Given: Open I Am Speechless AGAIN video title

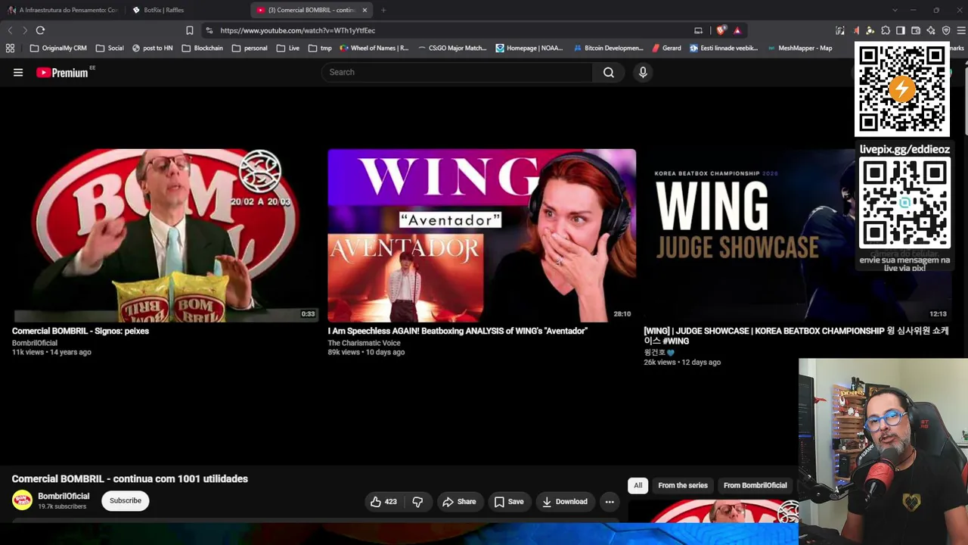Looking at the screenshot, I should pyautogui.click(x=458, y=331).
